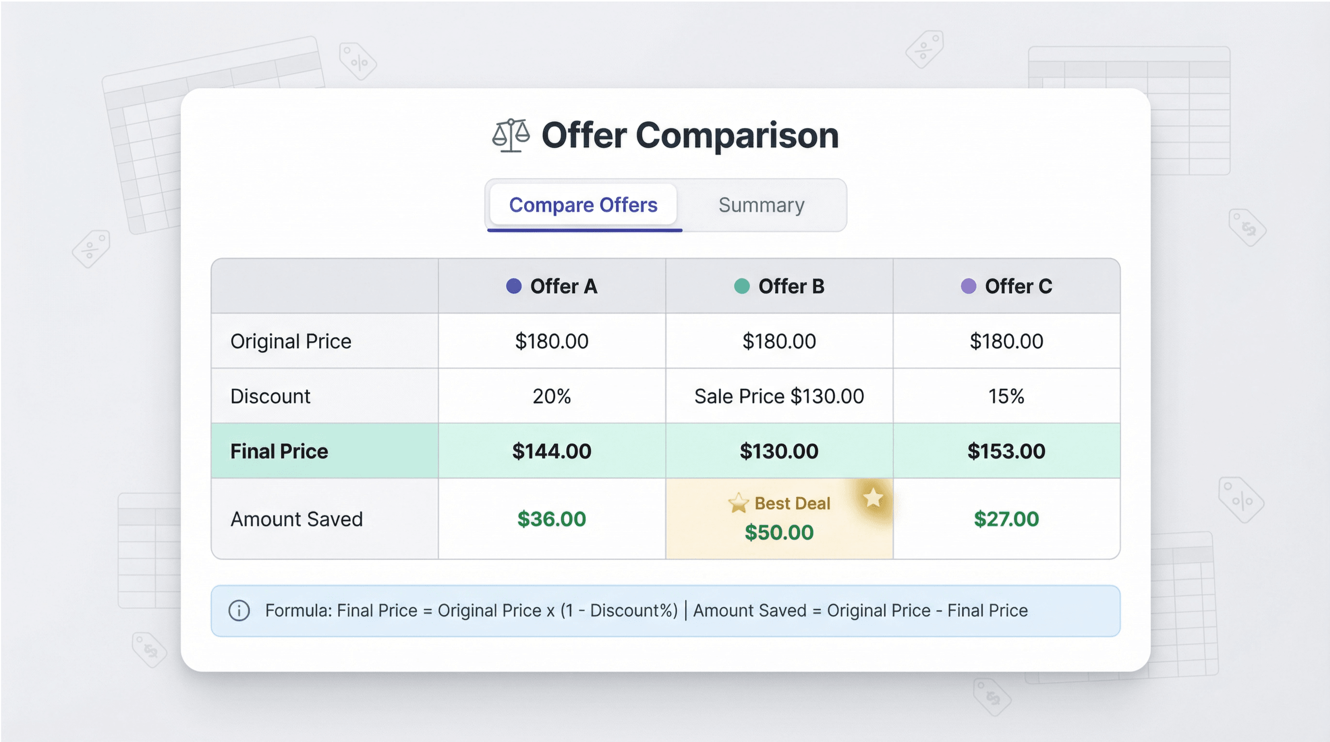1330x742 pixels.
Task: Select the Offer A column header
Action: 551,285
